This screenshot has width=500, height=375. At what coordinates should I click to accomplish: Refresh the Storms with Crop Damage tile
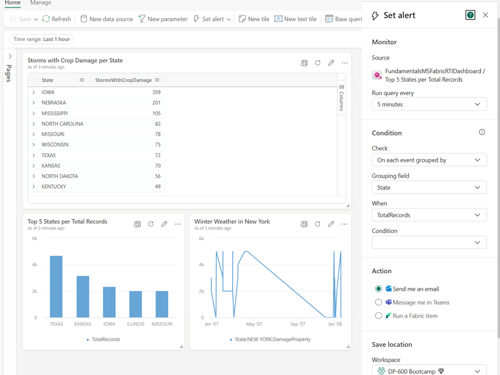[317, 63]
